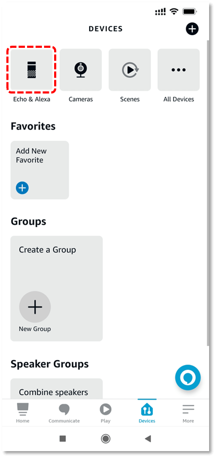Click the vertical scrollbar on right edge
216x458 pixels.
coord(208,193)
